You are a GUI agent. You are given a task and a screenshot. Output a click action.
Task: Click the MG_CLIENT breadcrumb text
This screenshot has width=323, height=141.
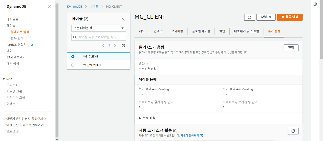coord(114,7)
